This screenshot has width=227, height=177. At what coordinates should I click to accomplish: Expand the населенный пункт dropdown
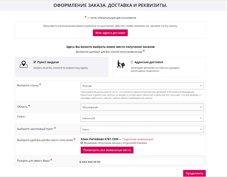(142, 129)
